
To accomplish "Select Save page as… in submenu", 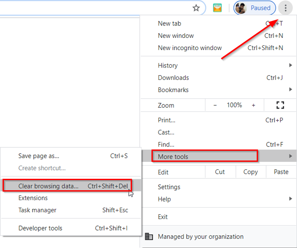I will [71, 156].
